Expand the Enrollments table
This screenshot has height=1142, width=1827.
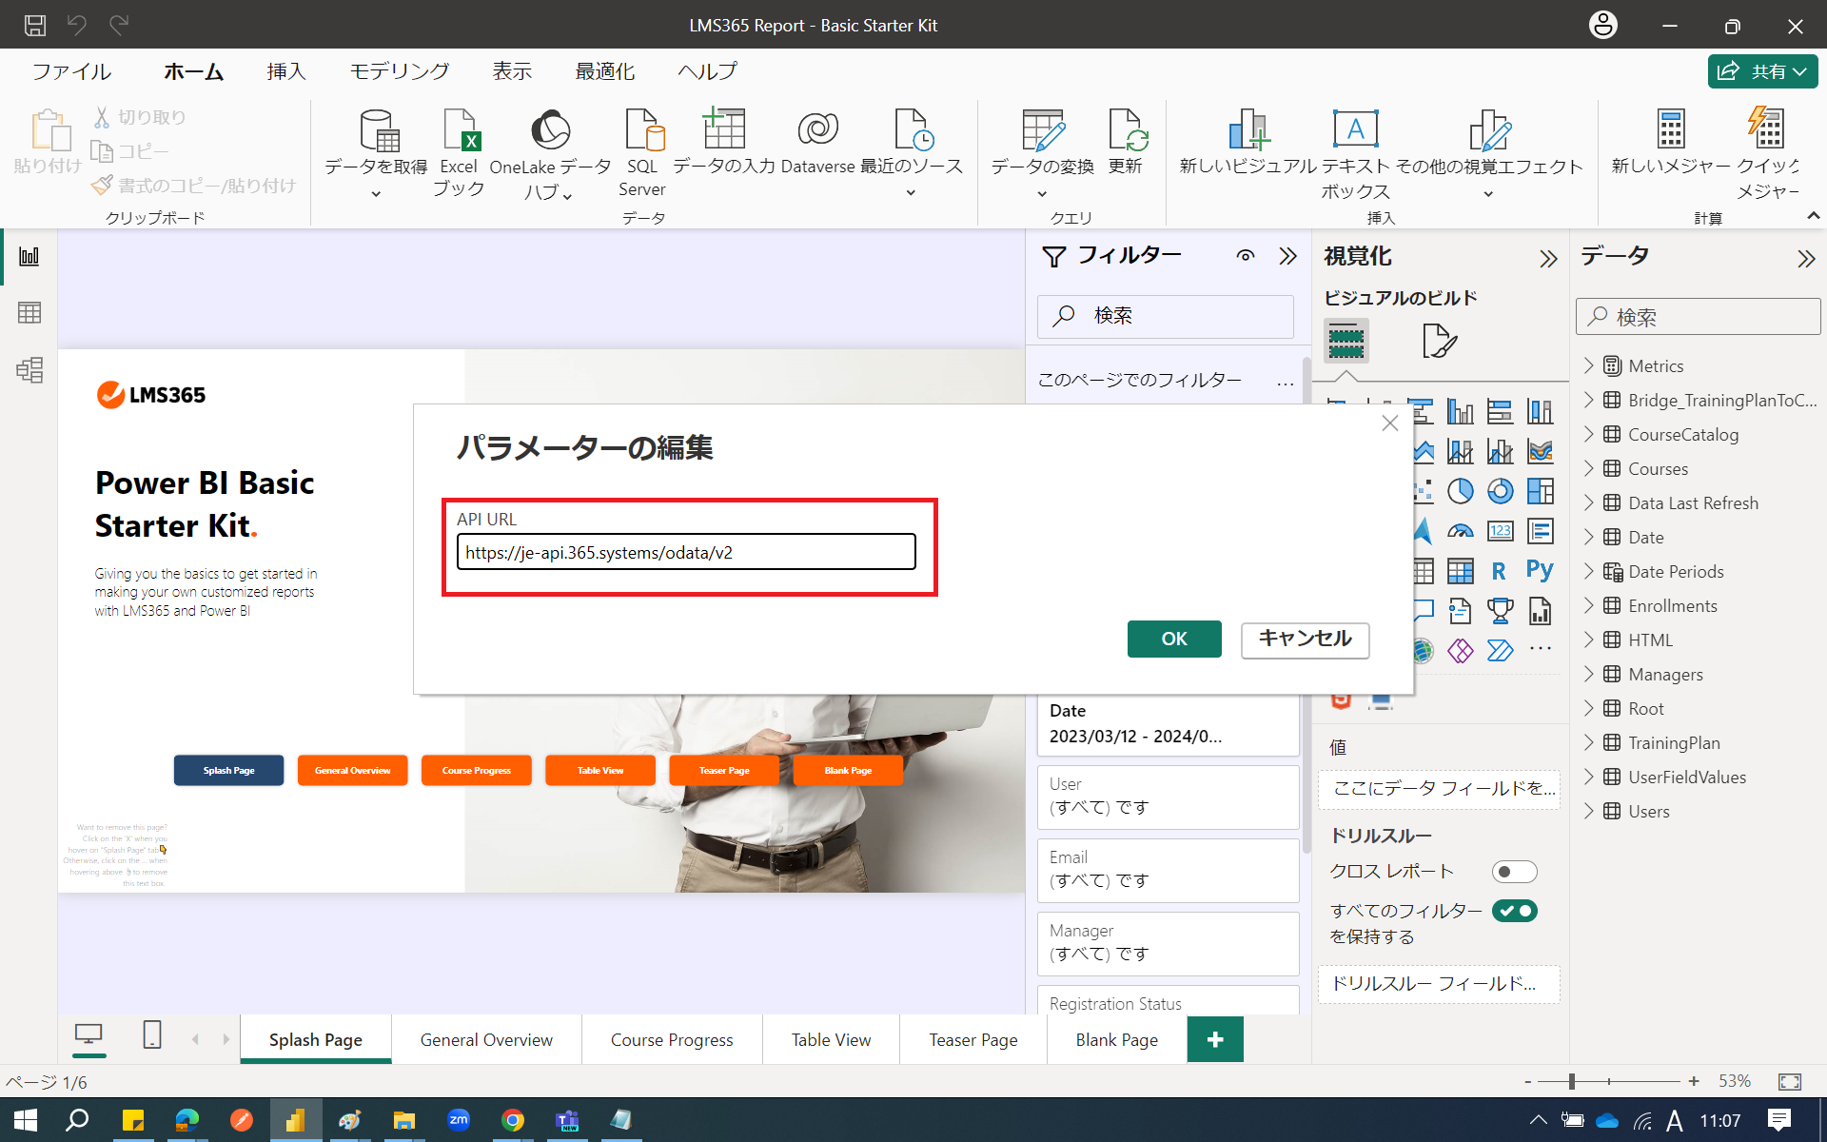click(x=1588, y=605)
